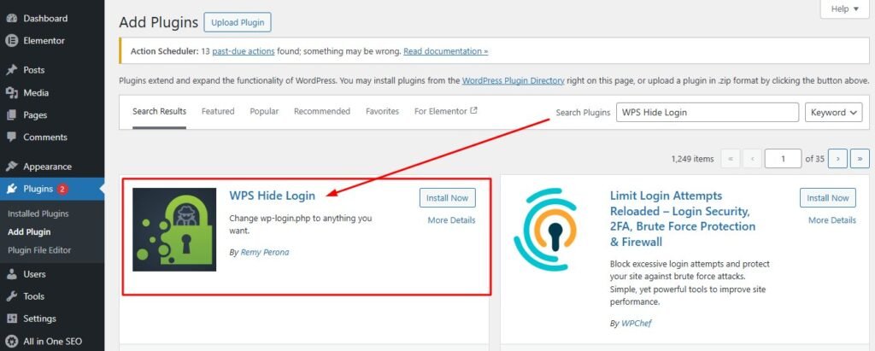
Task: Open the Keyword search type dropdown
Action: [x=834, y=112]
